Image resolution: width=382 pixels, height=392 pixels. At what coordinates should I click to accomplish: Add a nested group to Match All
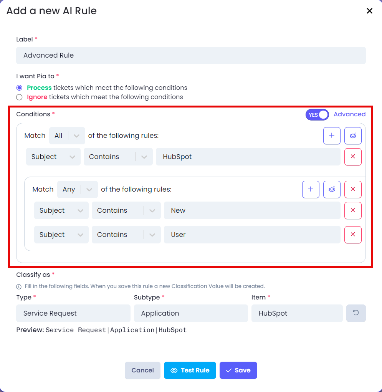pyautogui.click(x=353, y=136)
